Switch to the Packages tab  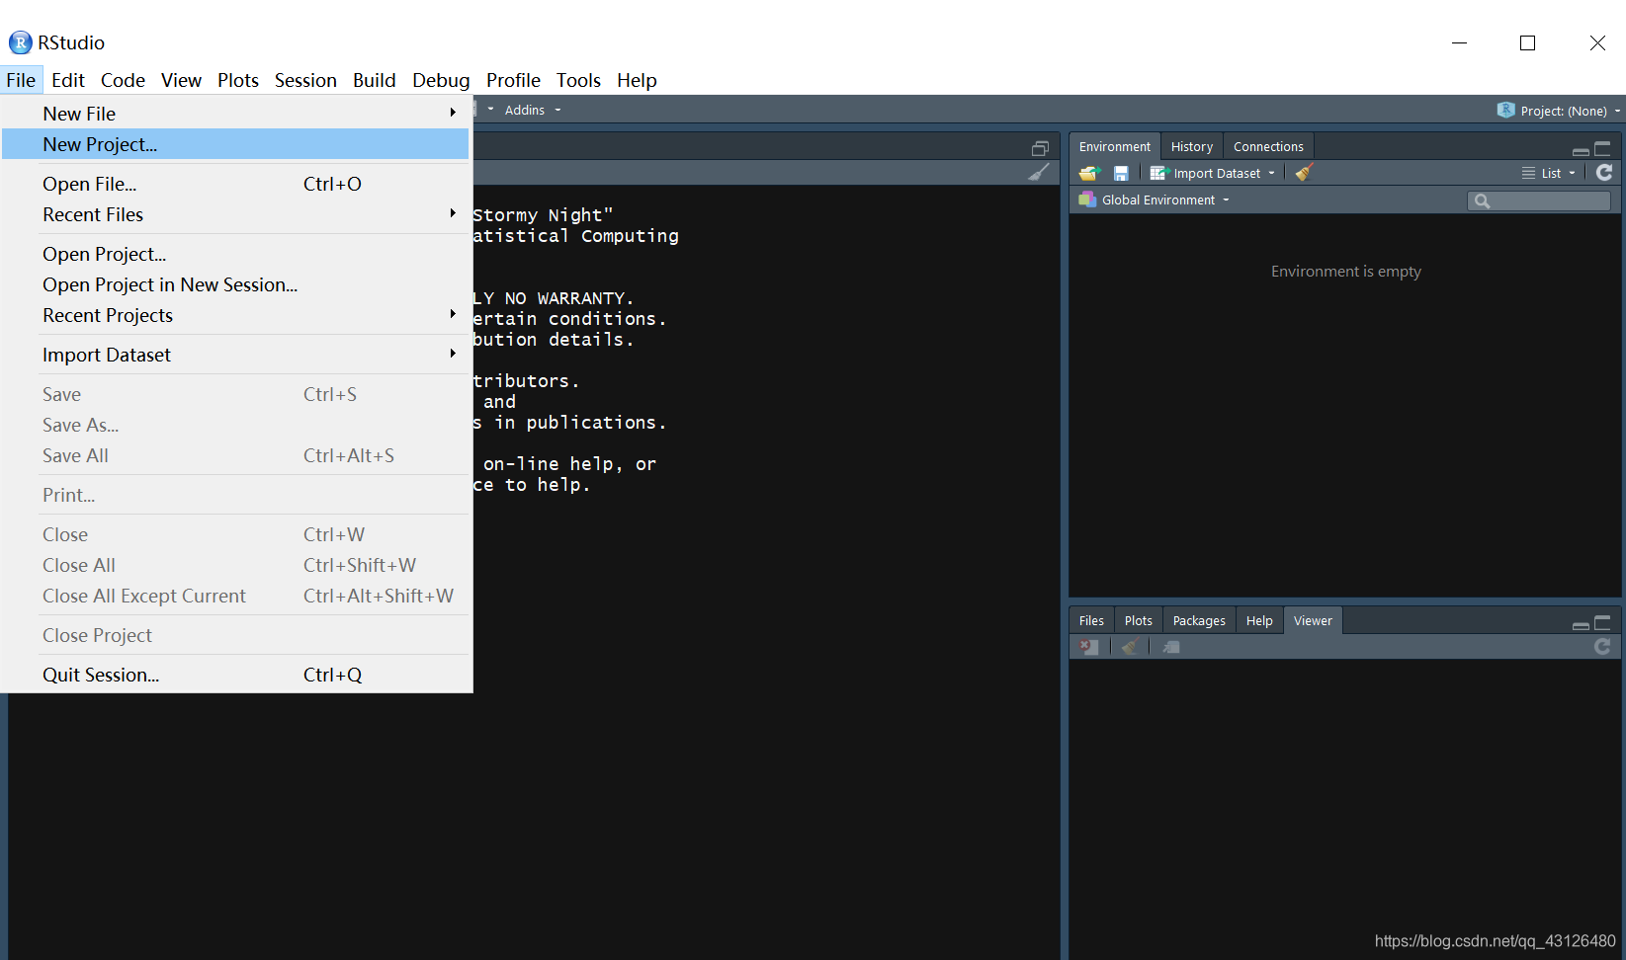1199,620
